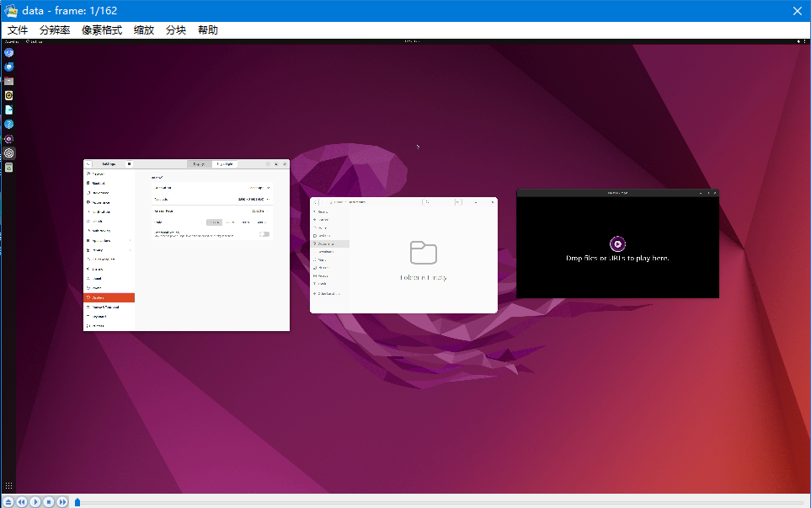Click the play button in the viewer's bottom bar
The image size is (811, 508).
pos(35,502)
